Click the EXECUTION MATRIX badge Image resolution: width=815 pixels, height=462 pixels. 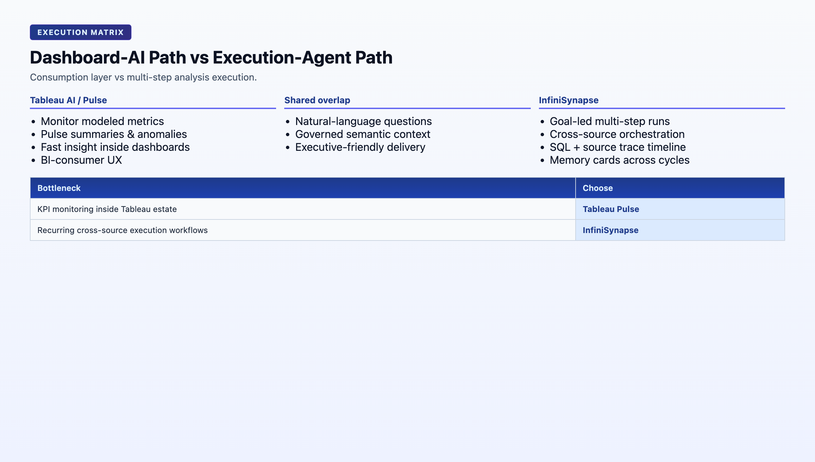[80, 32]
